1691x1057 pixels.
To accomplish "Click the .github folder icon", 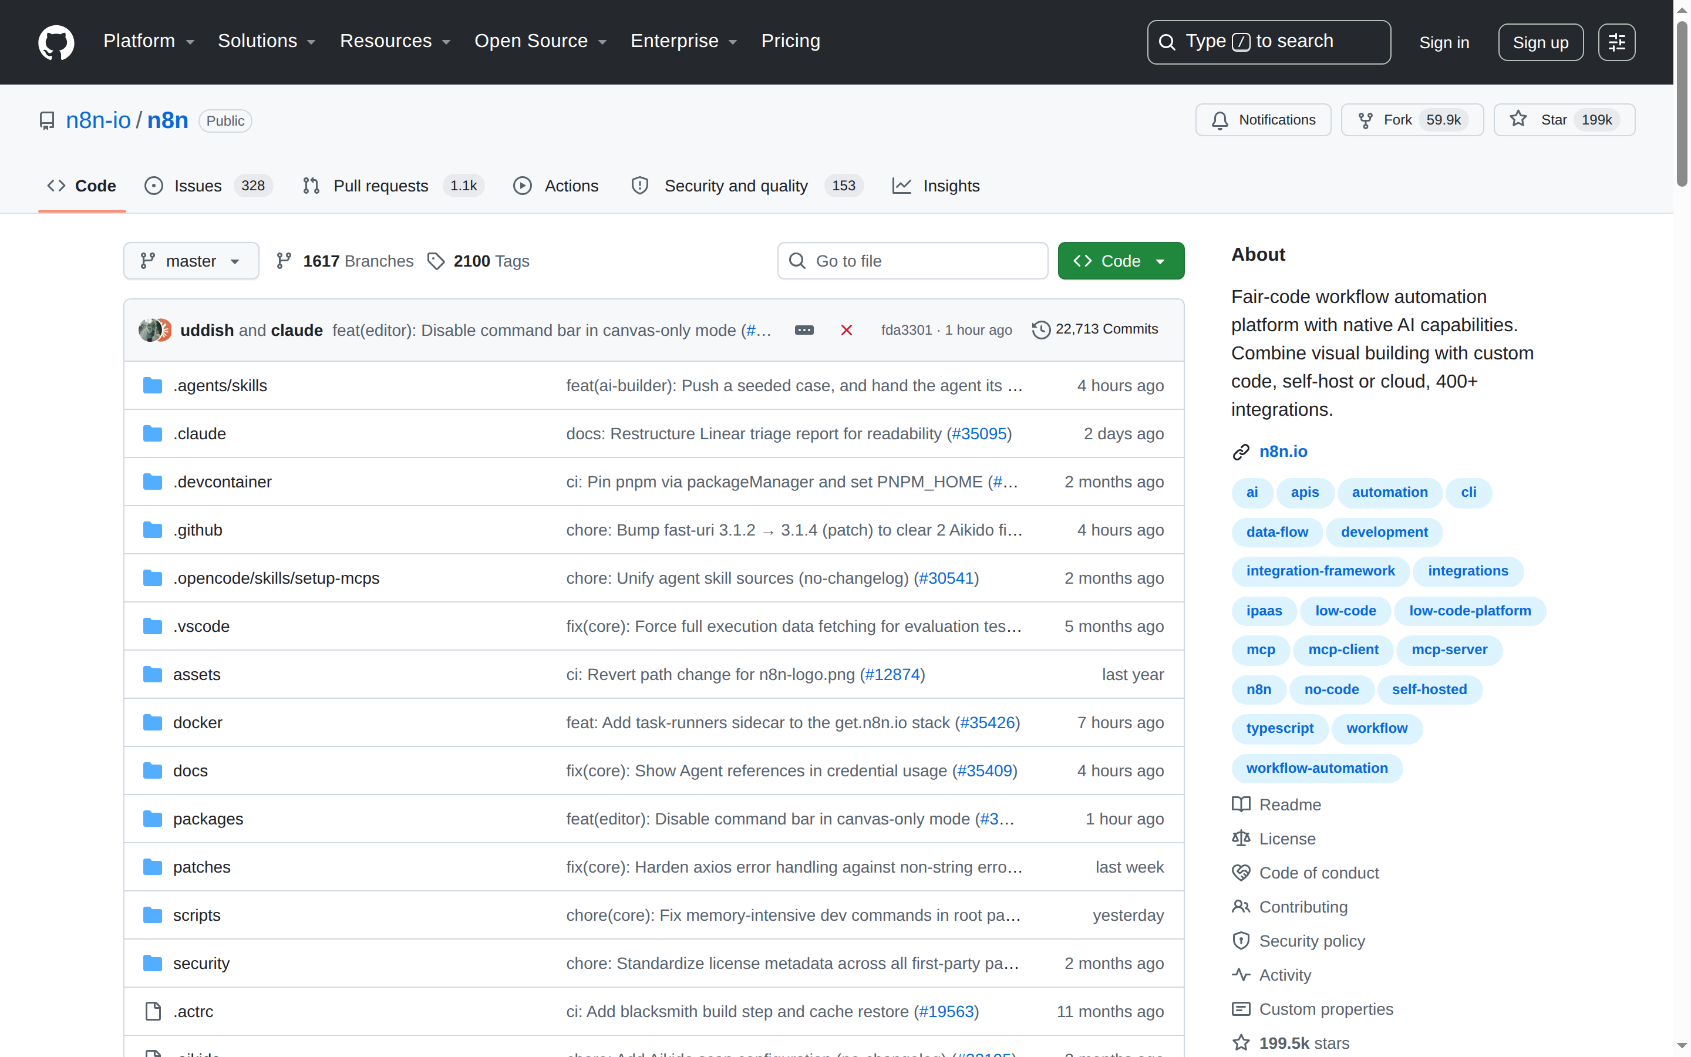I will pyautogui.click(x=152, y=530).
